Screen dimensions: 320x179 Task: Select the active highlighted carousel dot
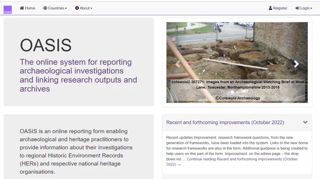pyautogui.click(x=232, y=92)
